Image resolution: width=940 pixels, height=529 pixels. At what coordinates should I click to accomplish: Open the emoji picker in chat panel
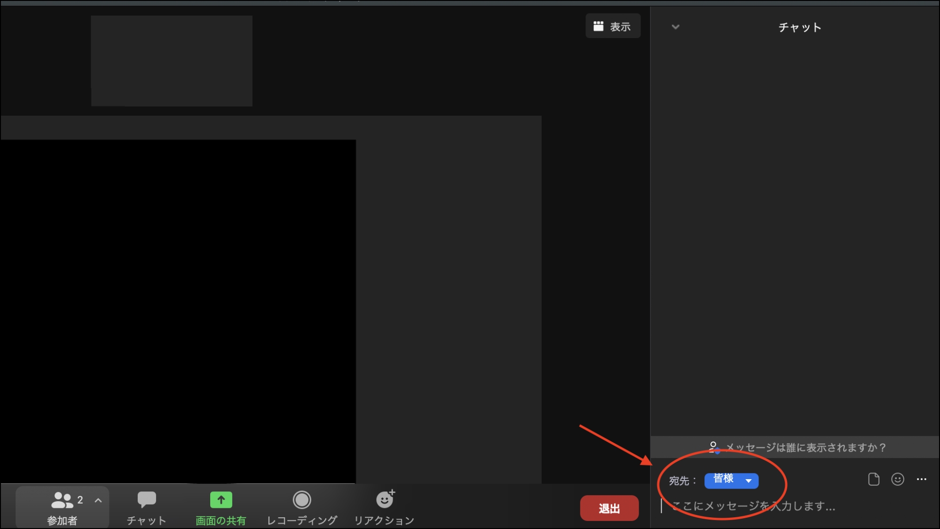(x=897, y=479)
